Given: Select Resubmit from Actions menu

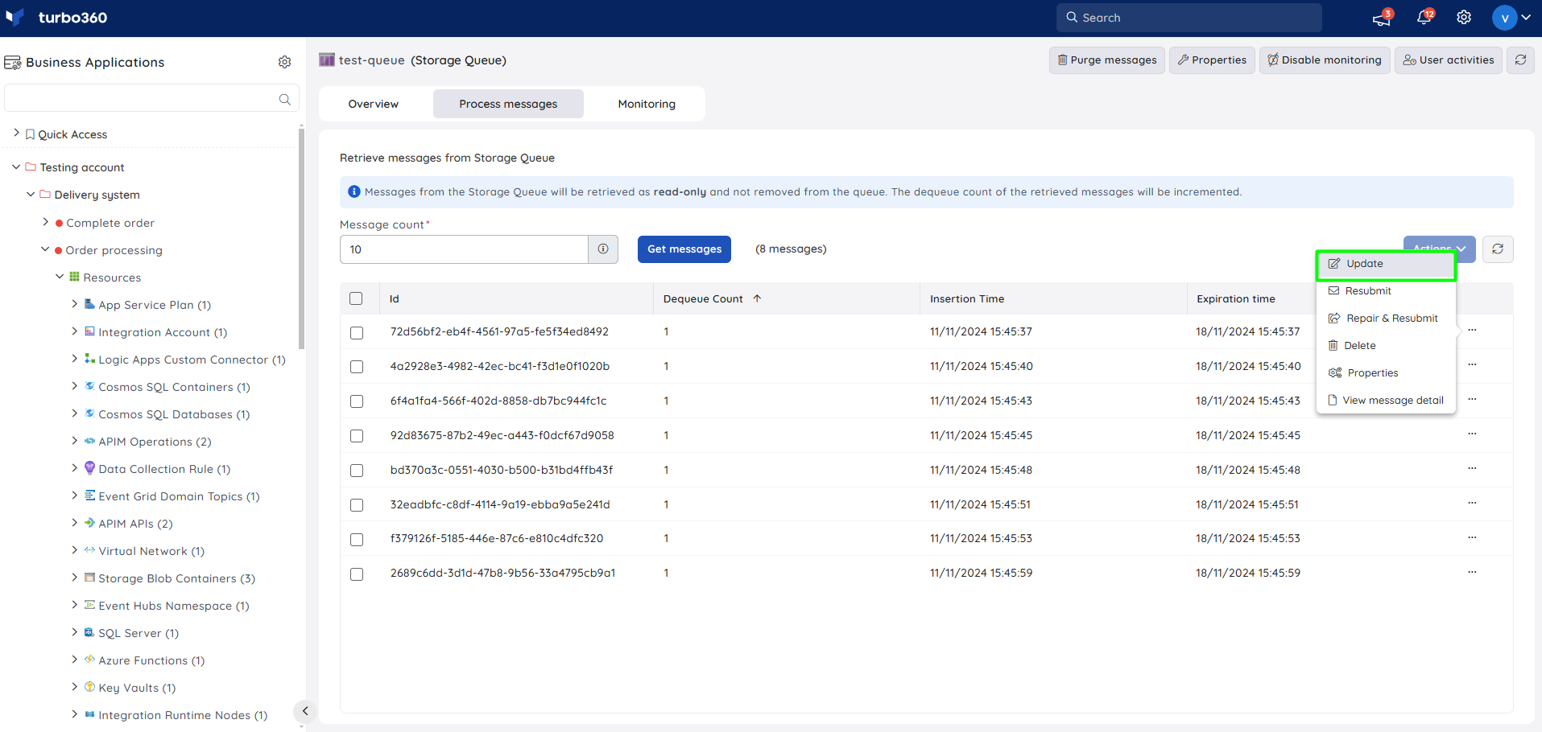Looking at the screenshot, I should (1386, 291).
